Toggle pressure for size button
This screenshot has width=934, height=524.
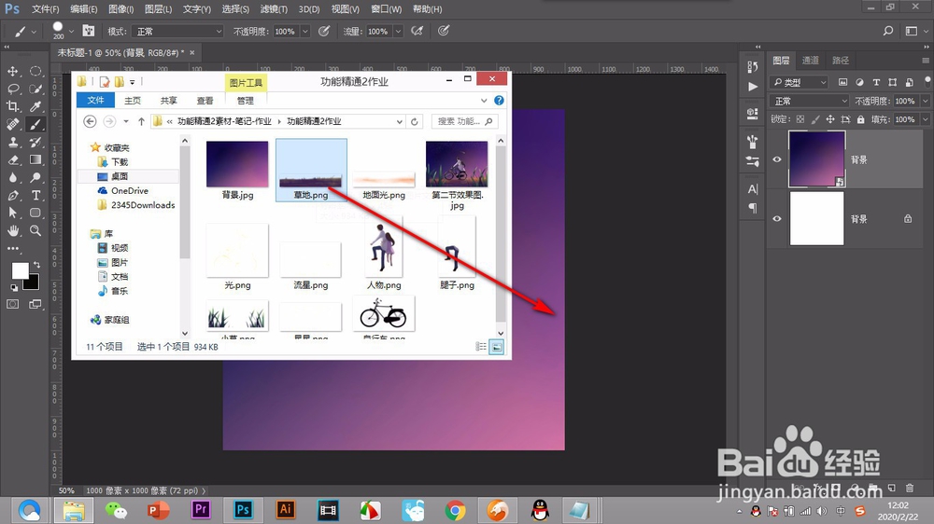pos(444,31)
